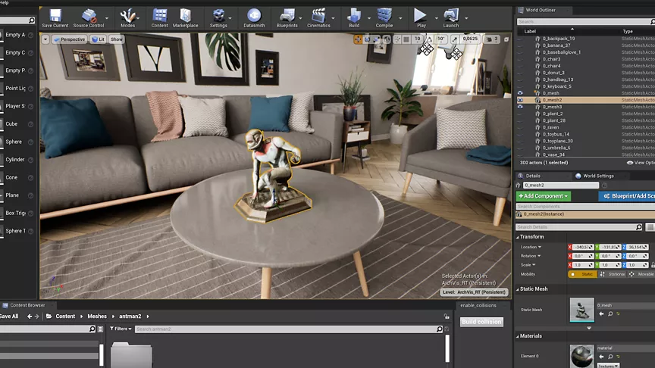Adjust camera speed setting 3 in viewport

pos(492,39)
